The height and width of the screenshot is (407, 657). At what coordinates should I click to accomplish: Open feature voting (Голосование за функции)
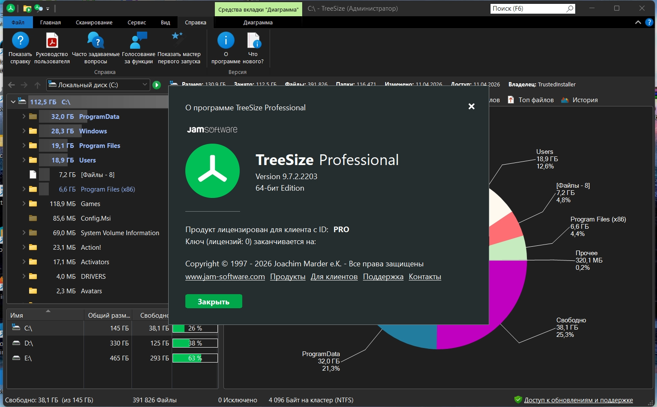coord(138,41)
